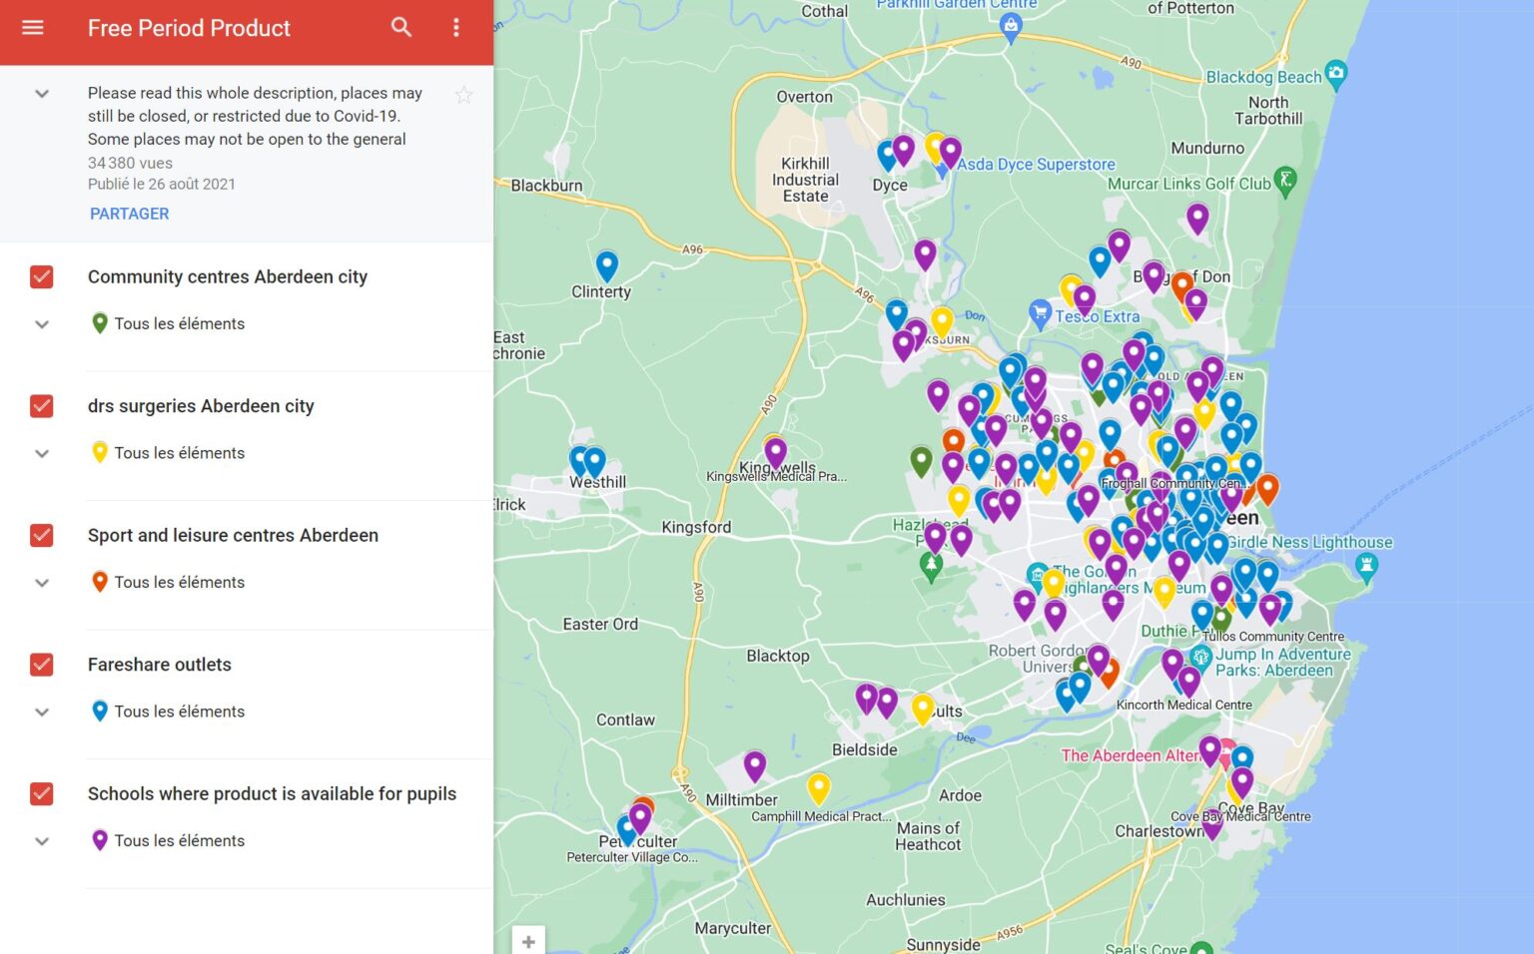
Task: Click the Murcar Links Golf Club marker
Action: point(1286,180)
